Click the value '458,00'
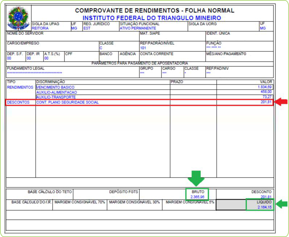Viewport: 289px width, 237px height. pyautogui.click(x=266, y=92)
